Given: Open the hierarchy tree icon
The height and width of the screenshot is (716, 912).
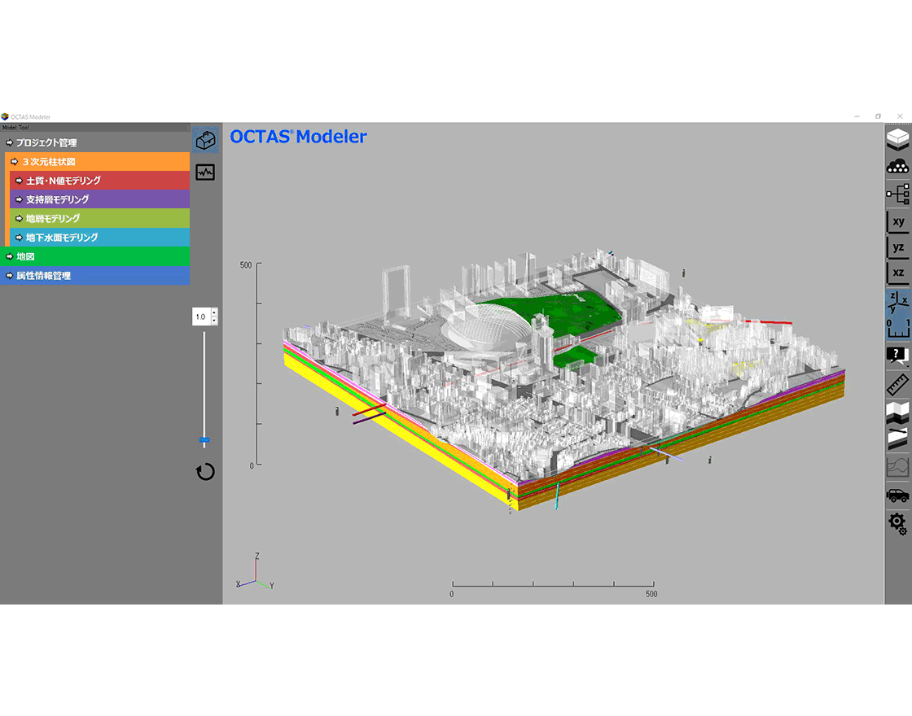Looking at the screenshot, I should [x=897, y=194].
